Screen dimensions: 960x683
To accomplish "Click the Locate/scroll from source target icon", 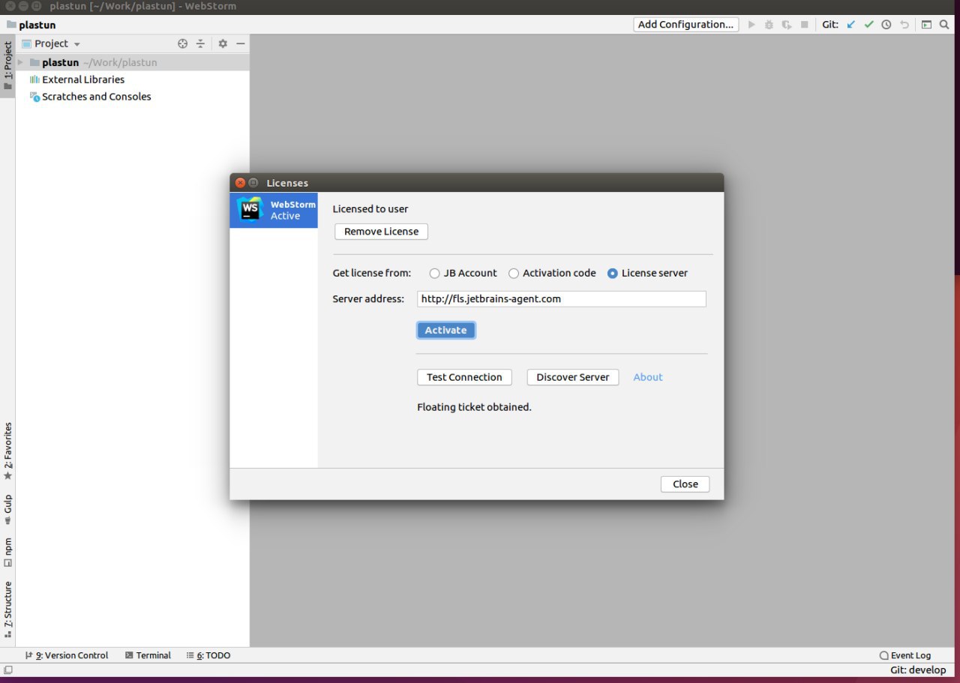I will 182,43.
